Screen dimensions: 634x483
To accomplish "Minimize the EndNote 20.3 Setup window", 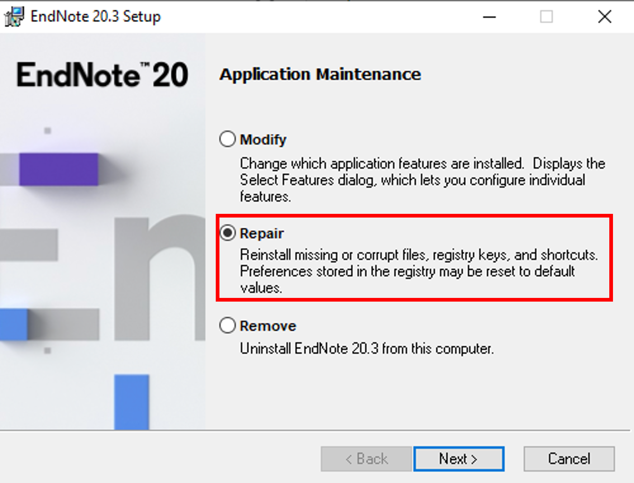I will pyautogui.click(x=489, y=17).
